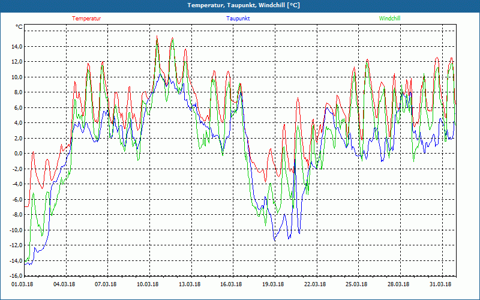Click the 12,0 y-axis value
Screen dimensions: 480x300
[17, 62]
